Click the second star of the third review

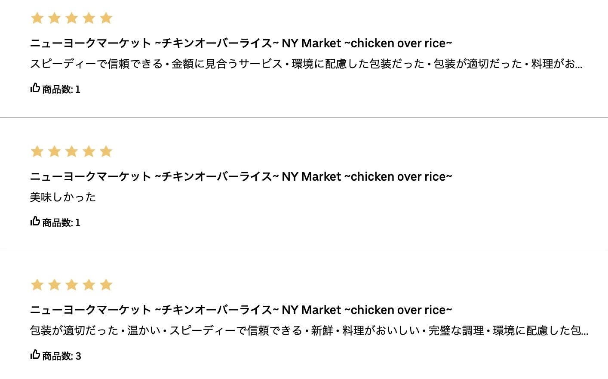(55, 285)
